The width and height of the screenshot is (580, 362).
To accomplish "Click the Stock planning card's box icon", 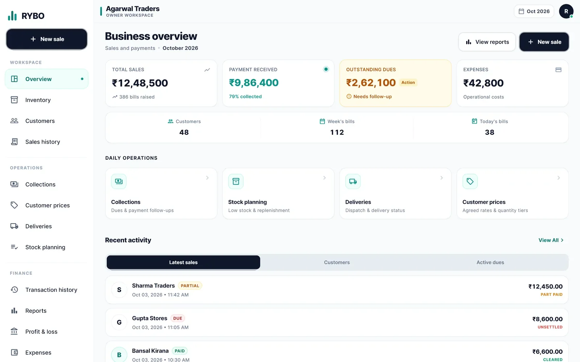I will [x=236, y=181].
